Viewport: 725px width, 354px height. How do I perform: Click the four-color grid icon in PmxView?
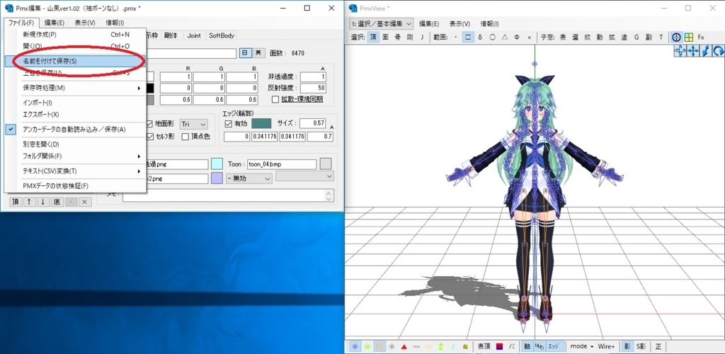689,38
